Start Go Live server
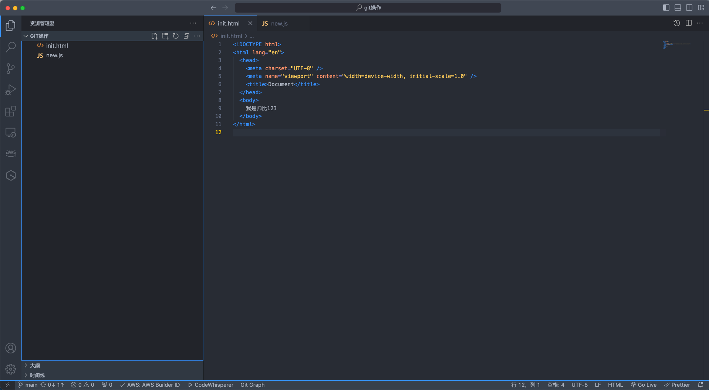Viewport: 709px width, 390px height. click(644, 385)
